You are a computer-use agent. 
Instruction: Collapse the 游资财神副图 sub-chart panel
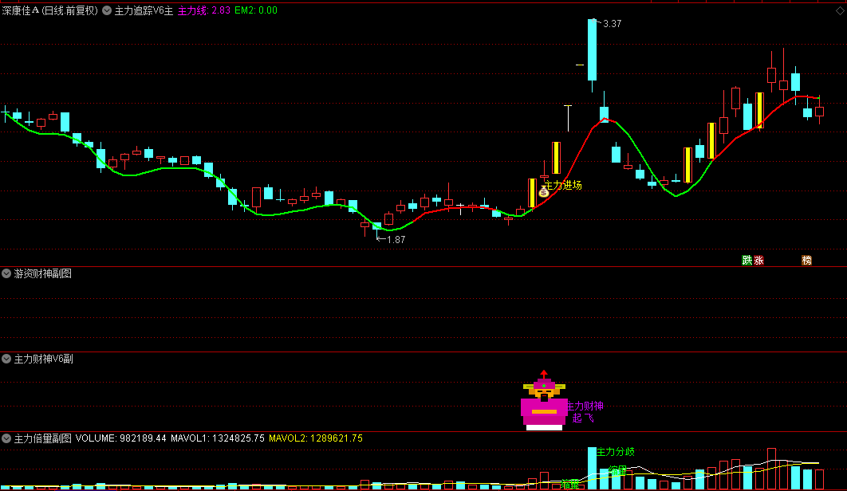6,273
